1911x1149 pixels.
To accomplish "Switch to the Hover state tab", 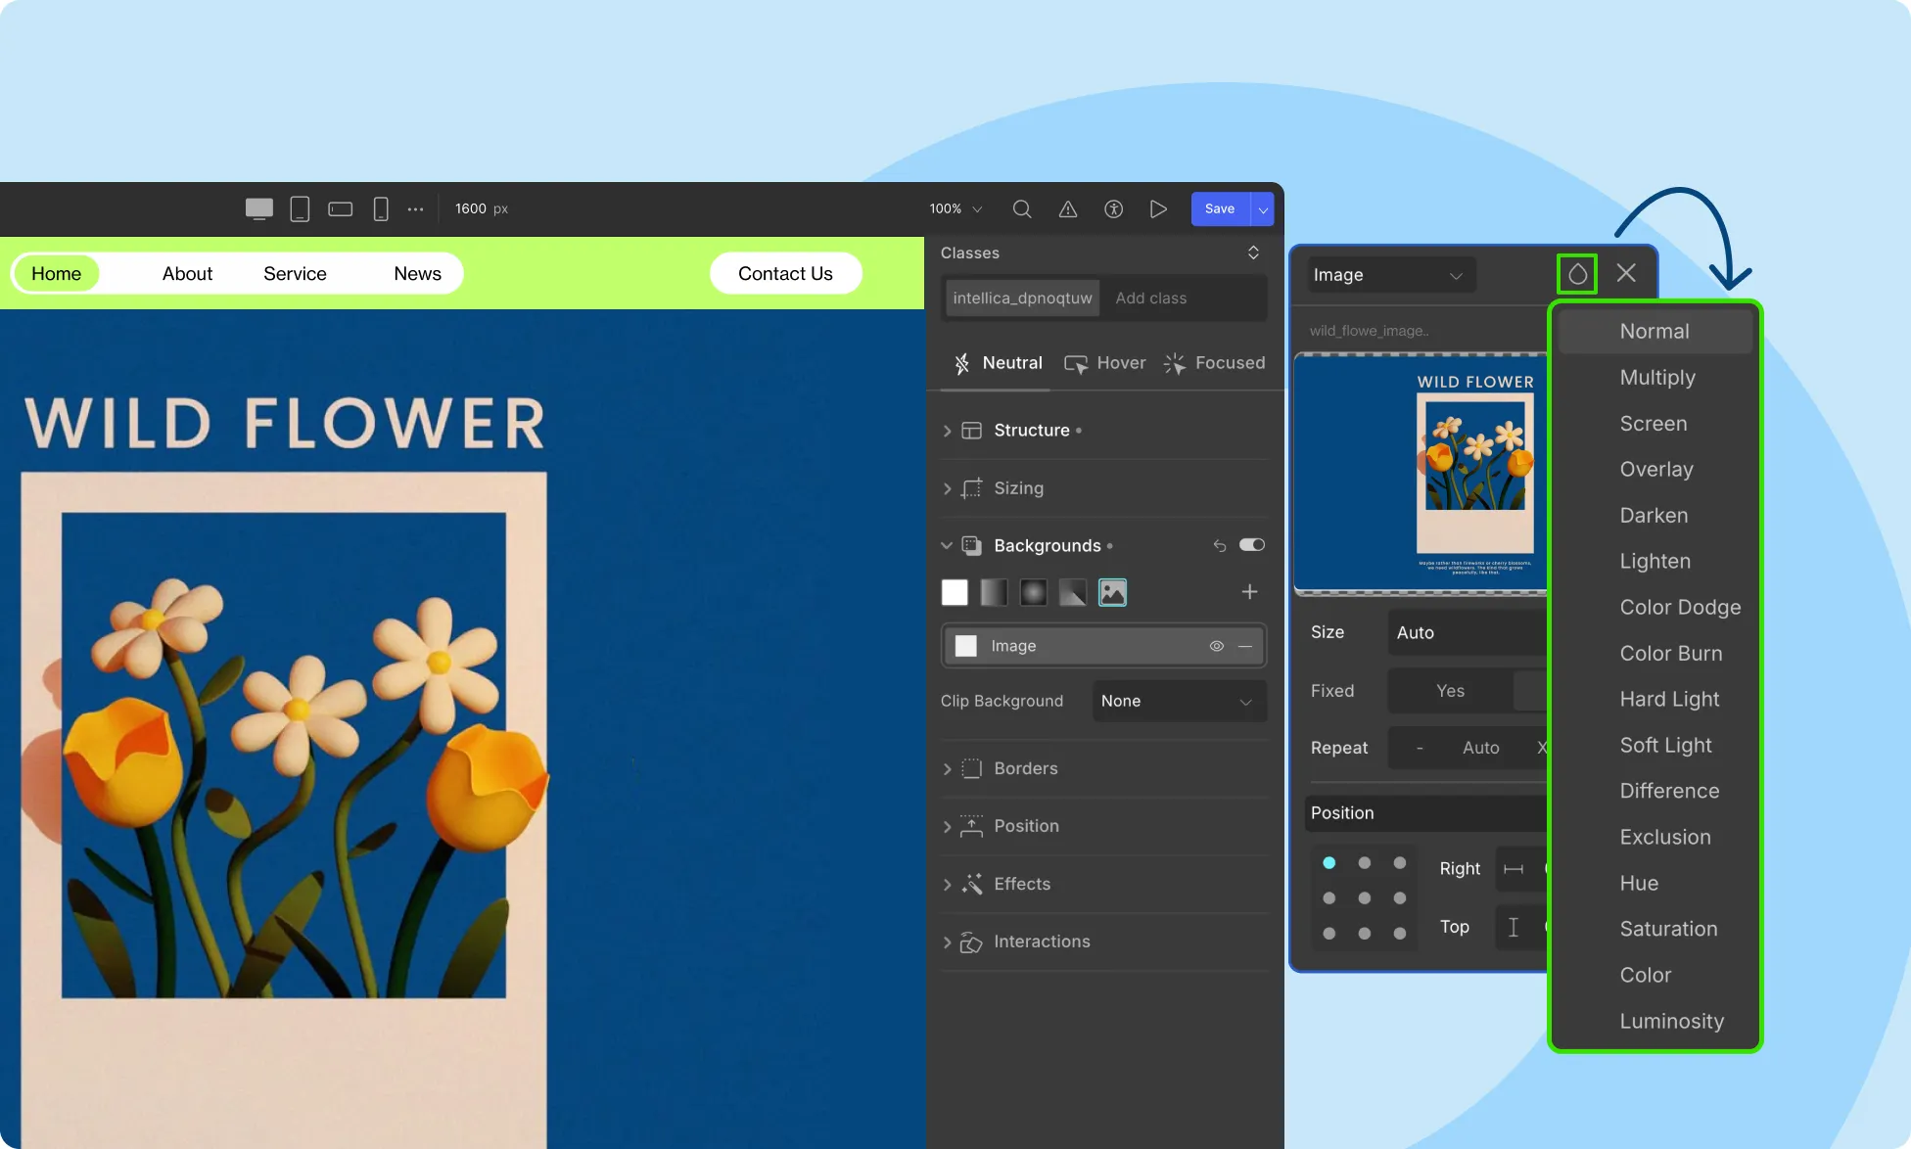I will click(x=1105, y=363).
